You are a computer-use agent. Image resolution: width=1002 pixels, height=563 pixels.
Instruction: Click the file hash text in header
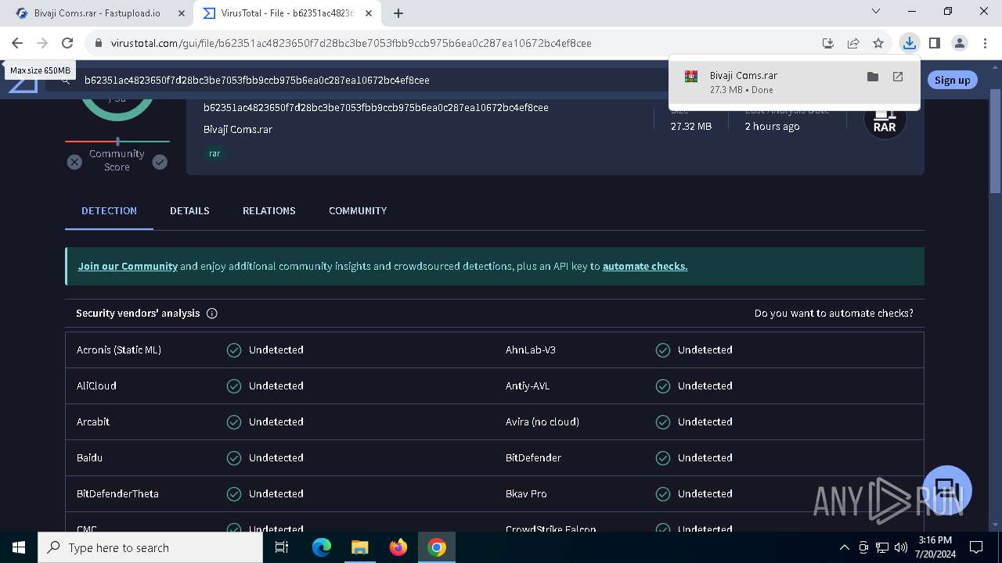click(x=376, y=107)
